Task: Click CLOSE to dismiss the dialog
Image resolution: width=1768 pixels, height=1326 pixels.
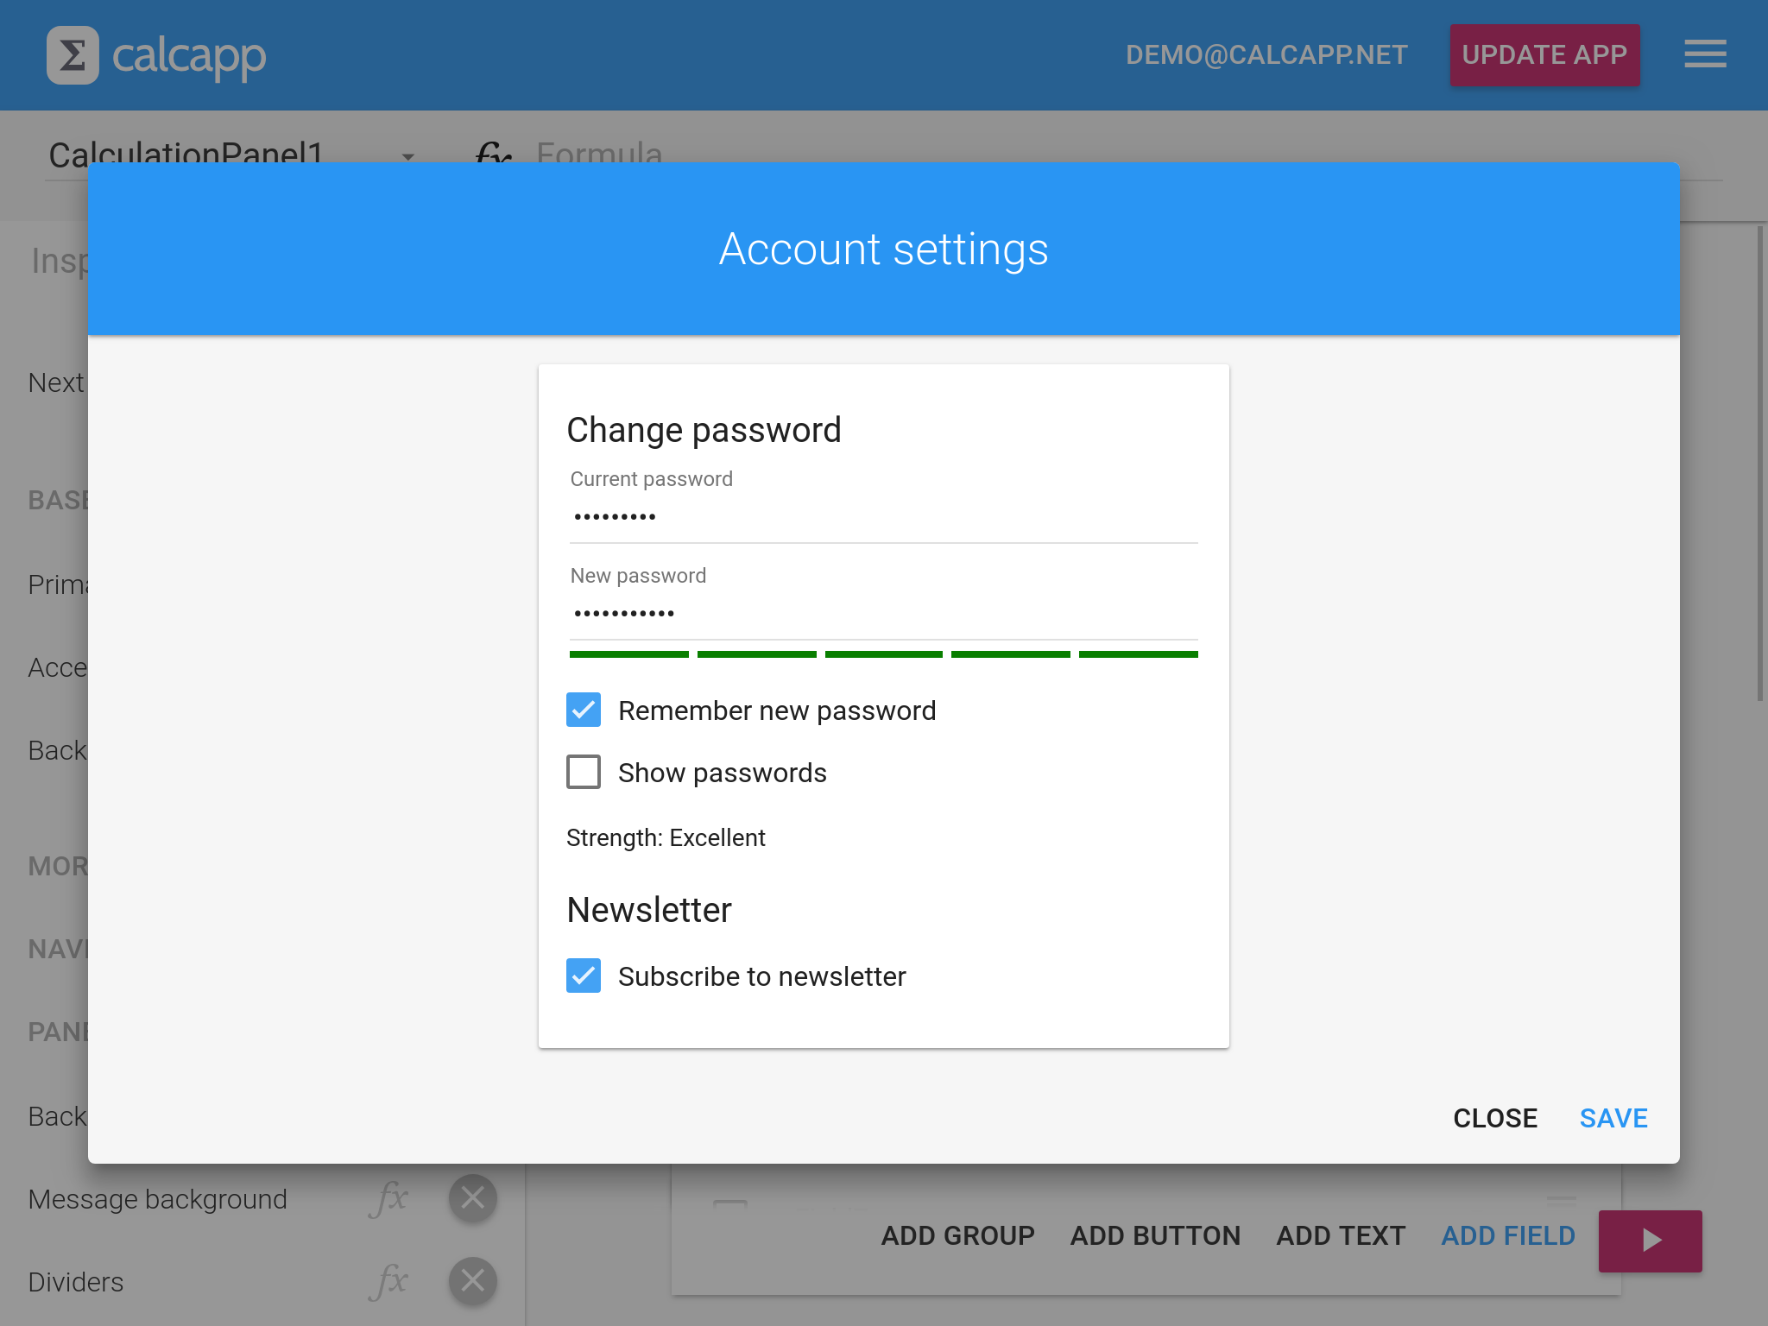Action: pos(1494,1118)
